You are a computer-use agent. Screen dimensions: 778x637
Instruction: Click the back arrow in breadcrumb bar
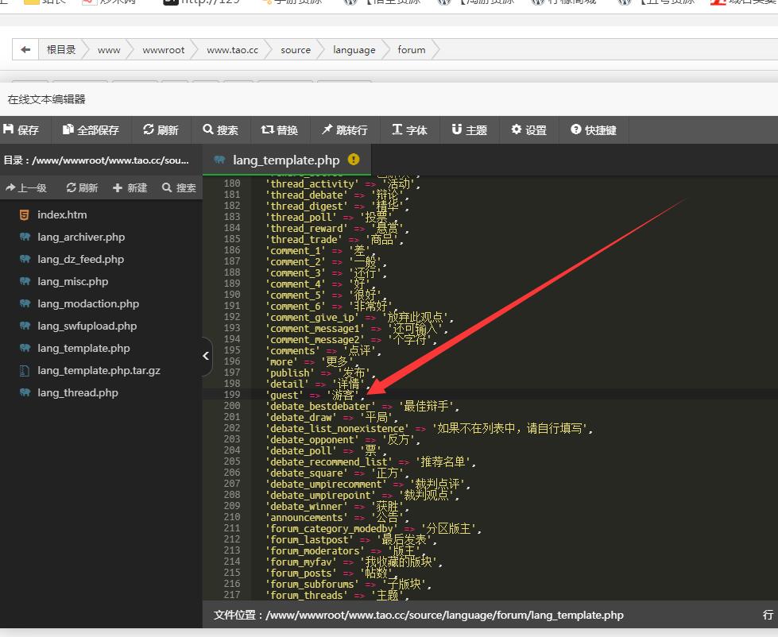point(25,49)
